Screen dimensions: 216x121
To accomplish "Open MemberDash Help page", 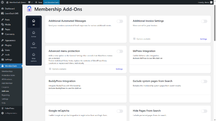I will click(x=4, y=103).
